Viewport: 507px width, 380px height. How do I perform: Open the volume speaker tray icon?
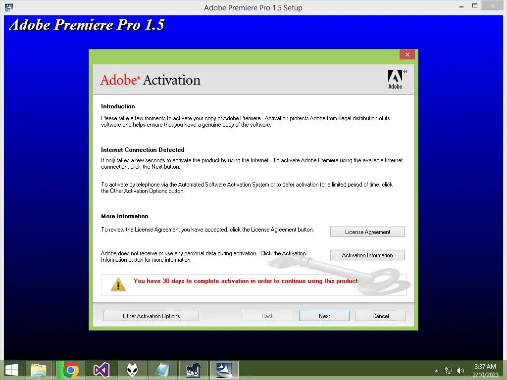[460, 371]
